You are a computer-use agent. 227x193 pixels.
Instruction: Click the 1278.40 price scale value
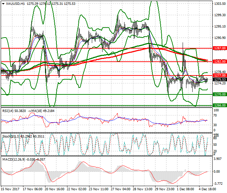point(220,72)
